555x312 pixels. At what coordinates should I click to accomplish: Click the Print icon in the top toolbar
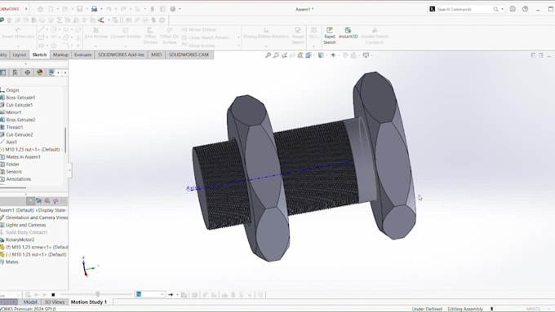point(94,9)
